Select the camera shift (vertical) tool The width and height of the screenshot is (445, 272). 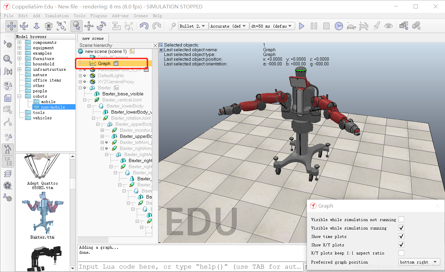click(x=36, y=26)
